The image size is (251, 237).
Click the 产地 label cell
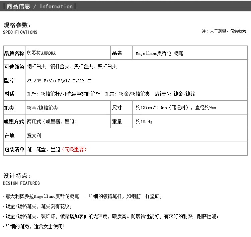tap(14, 135)
